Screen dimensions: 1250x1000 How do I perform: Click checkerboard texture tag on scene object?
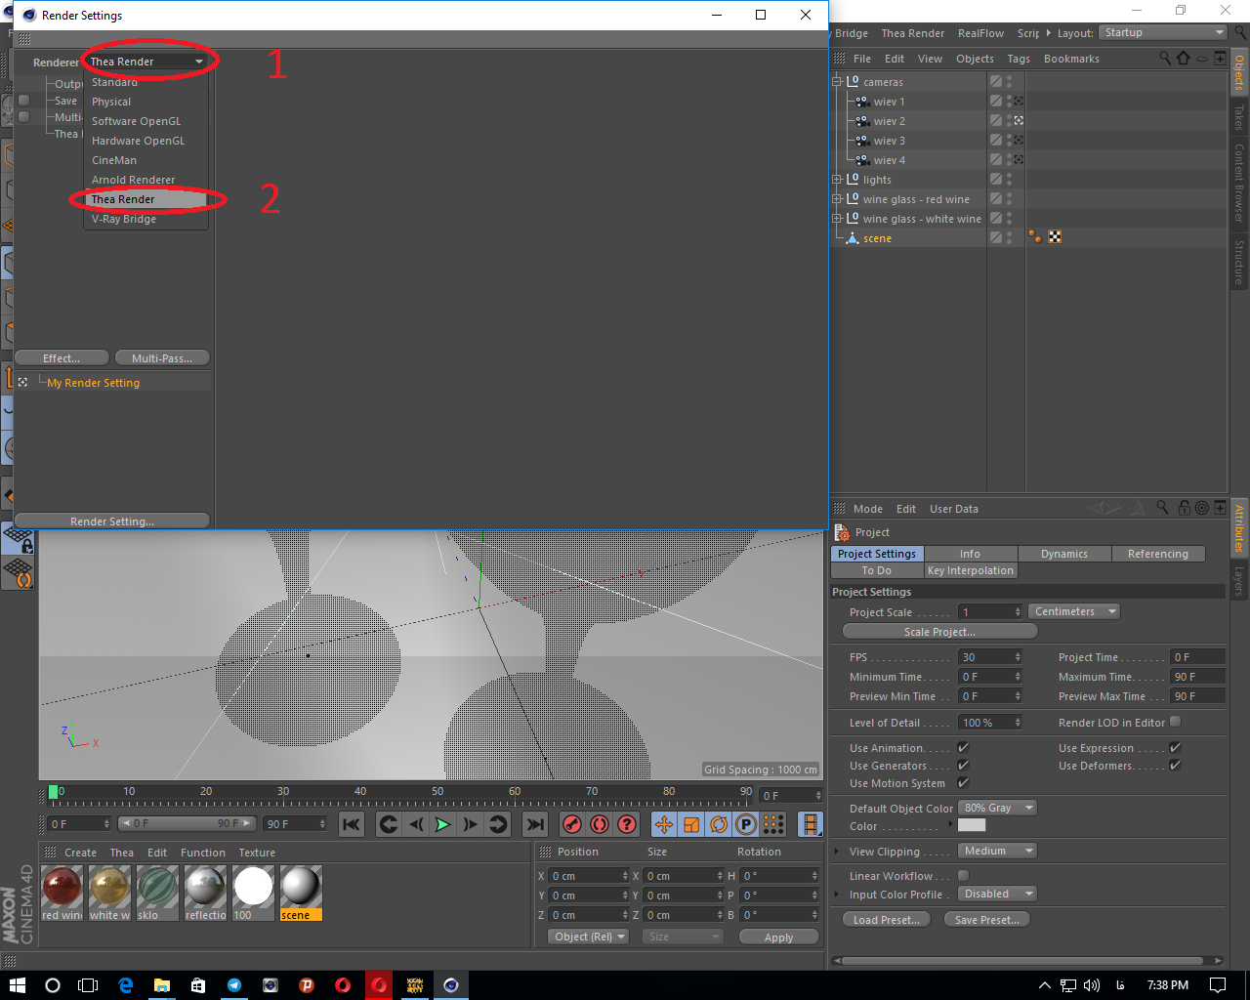click(1055, 237)
